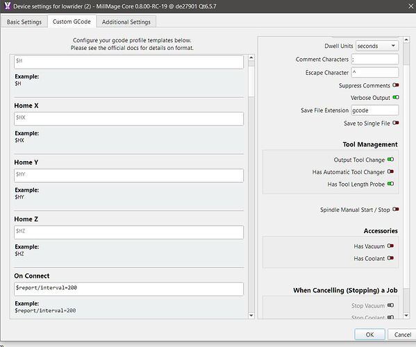416x347 pixels.
Task: Click up arrow of right settings scrollbar
Action: pyautogui.click(x=406, y=40)
